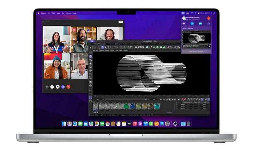The width and height of the screenshot is (259, 151).
Task: End the FaceTime call with red button
Action: [x=68, y=87]
